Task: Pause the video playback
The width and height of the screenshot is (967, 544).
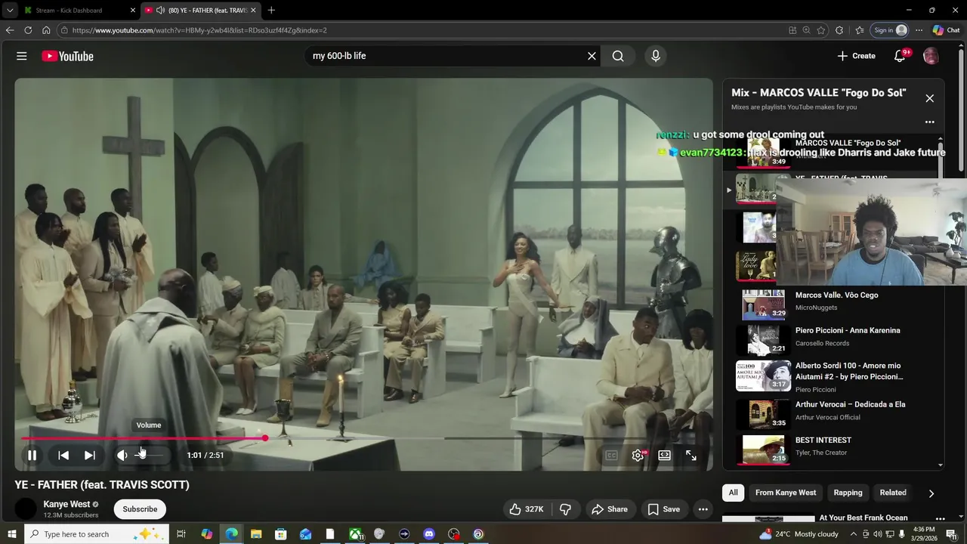Action: click(32, 455)
